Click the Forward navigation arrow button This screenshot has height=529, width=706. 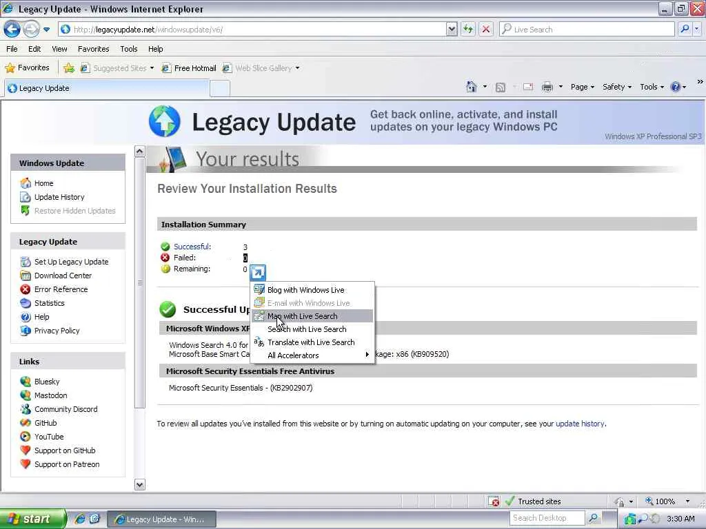pyautogui.click(x=31, y=30)
